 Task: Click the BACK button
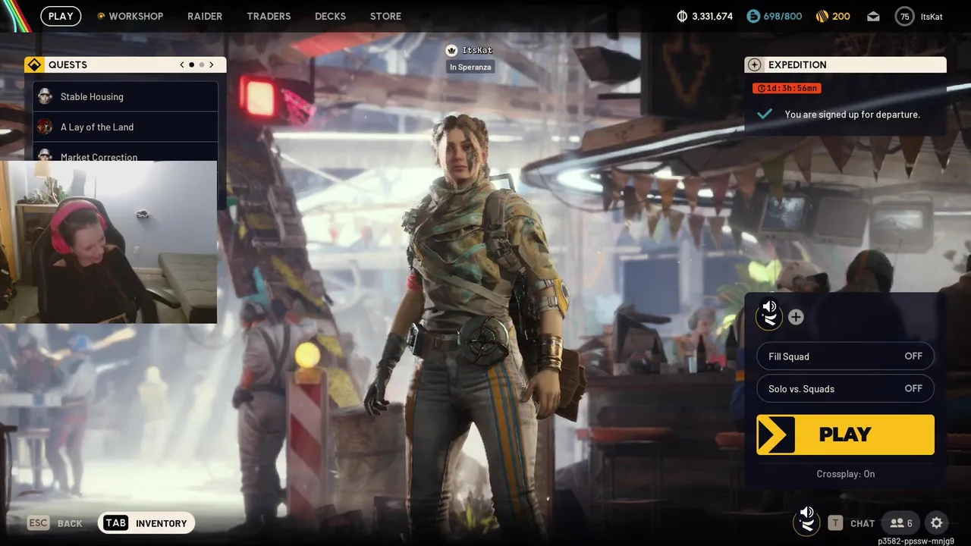(70, 523)
